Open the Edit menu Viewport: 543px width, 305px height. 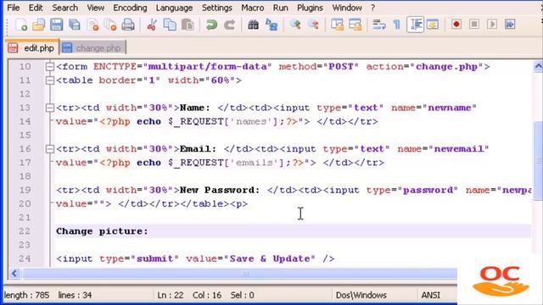coord(36,8)
